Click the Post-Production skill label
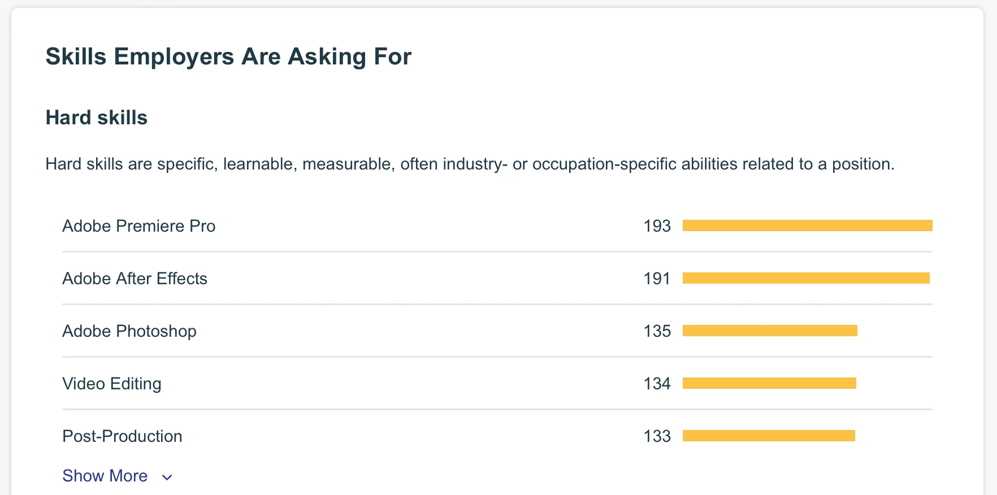The image size is (997, 495). (122, 436)
